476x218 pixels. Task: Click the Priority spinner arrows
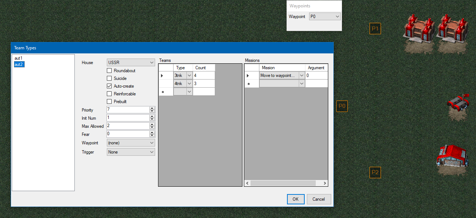[152, 110]
